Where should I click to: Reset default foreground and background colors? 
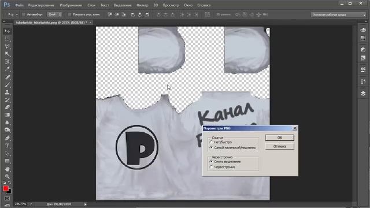(x=5, y=183)
